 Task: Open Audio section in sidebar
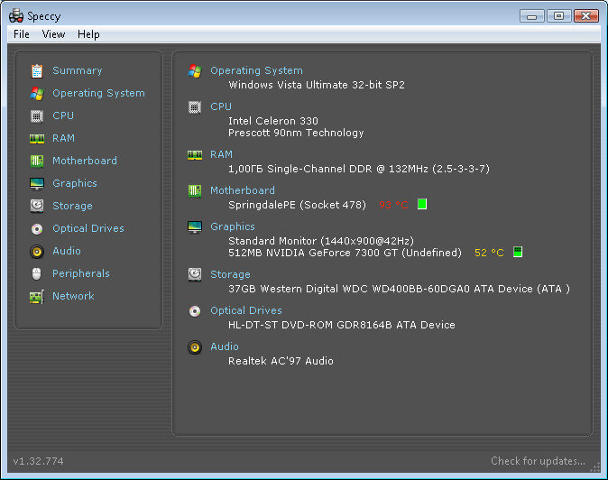67,251
